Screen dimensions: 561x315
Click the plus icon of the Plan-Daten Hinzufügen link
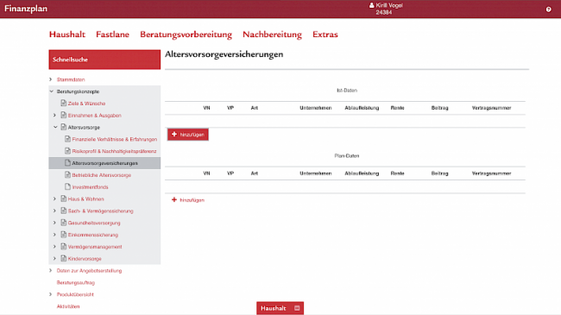(174, 199)
